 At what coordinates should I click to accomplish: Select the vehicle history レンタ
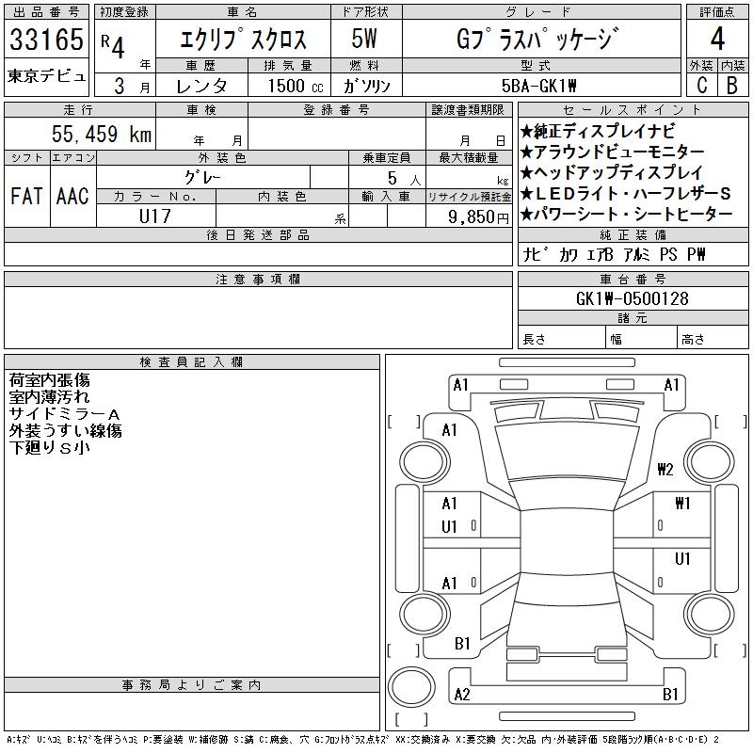coord(201,86)
